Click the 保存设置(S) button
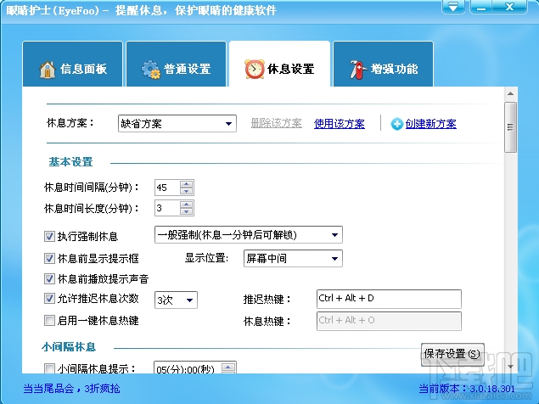This screenshot has width=539, height=404. (x=452, y=354)
